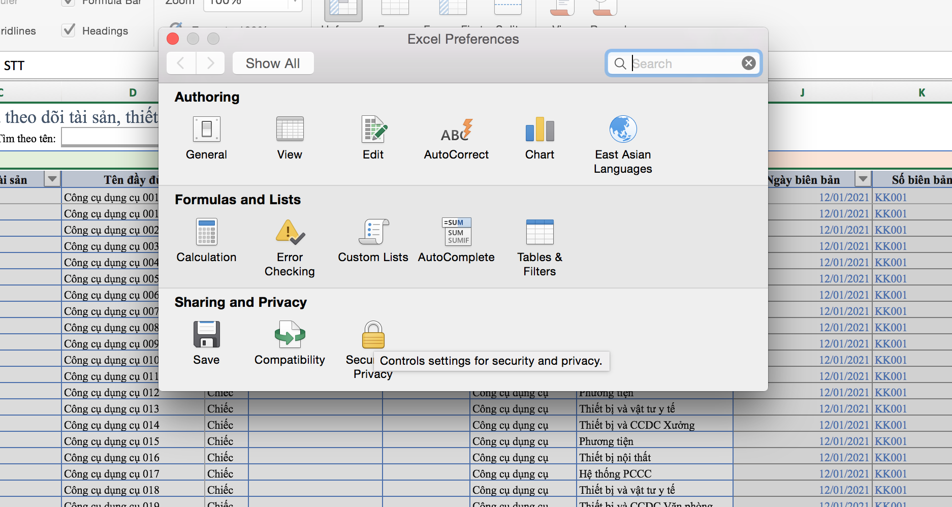The height and width of the screenshot is (507, 952).
Task: Select cell 'Thiết bị và CCDC Xưởng'
Action: [x=655, y=425]
